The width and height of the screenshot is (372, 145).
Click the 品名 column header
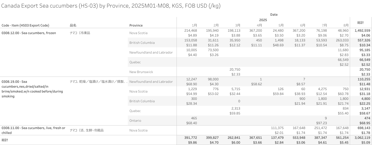click(73, 25)
